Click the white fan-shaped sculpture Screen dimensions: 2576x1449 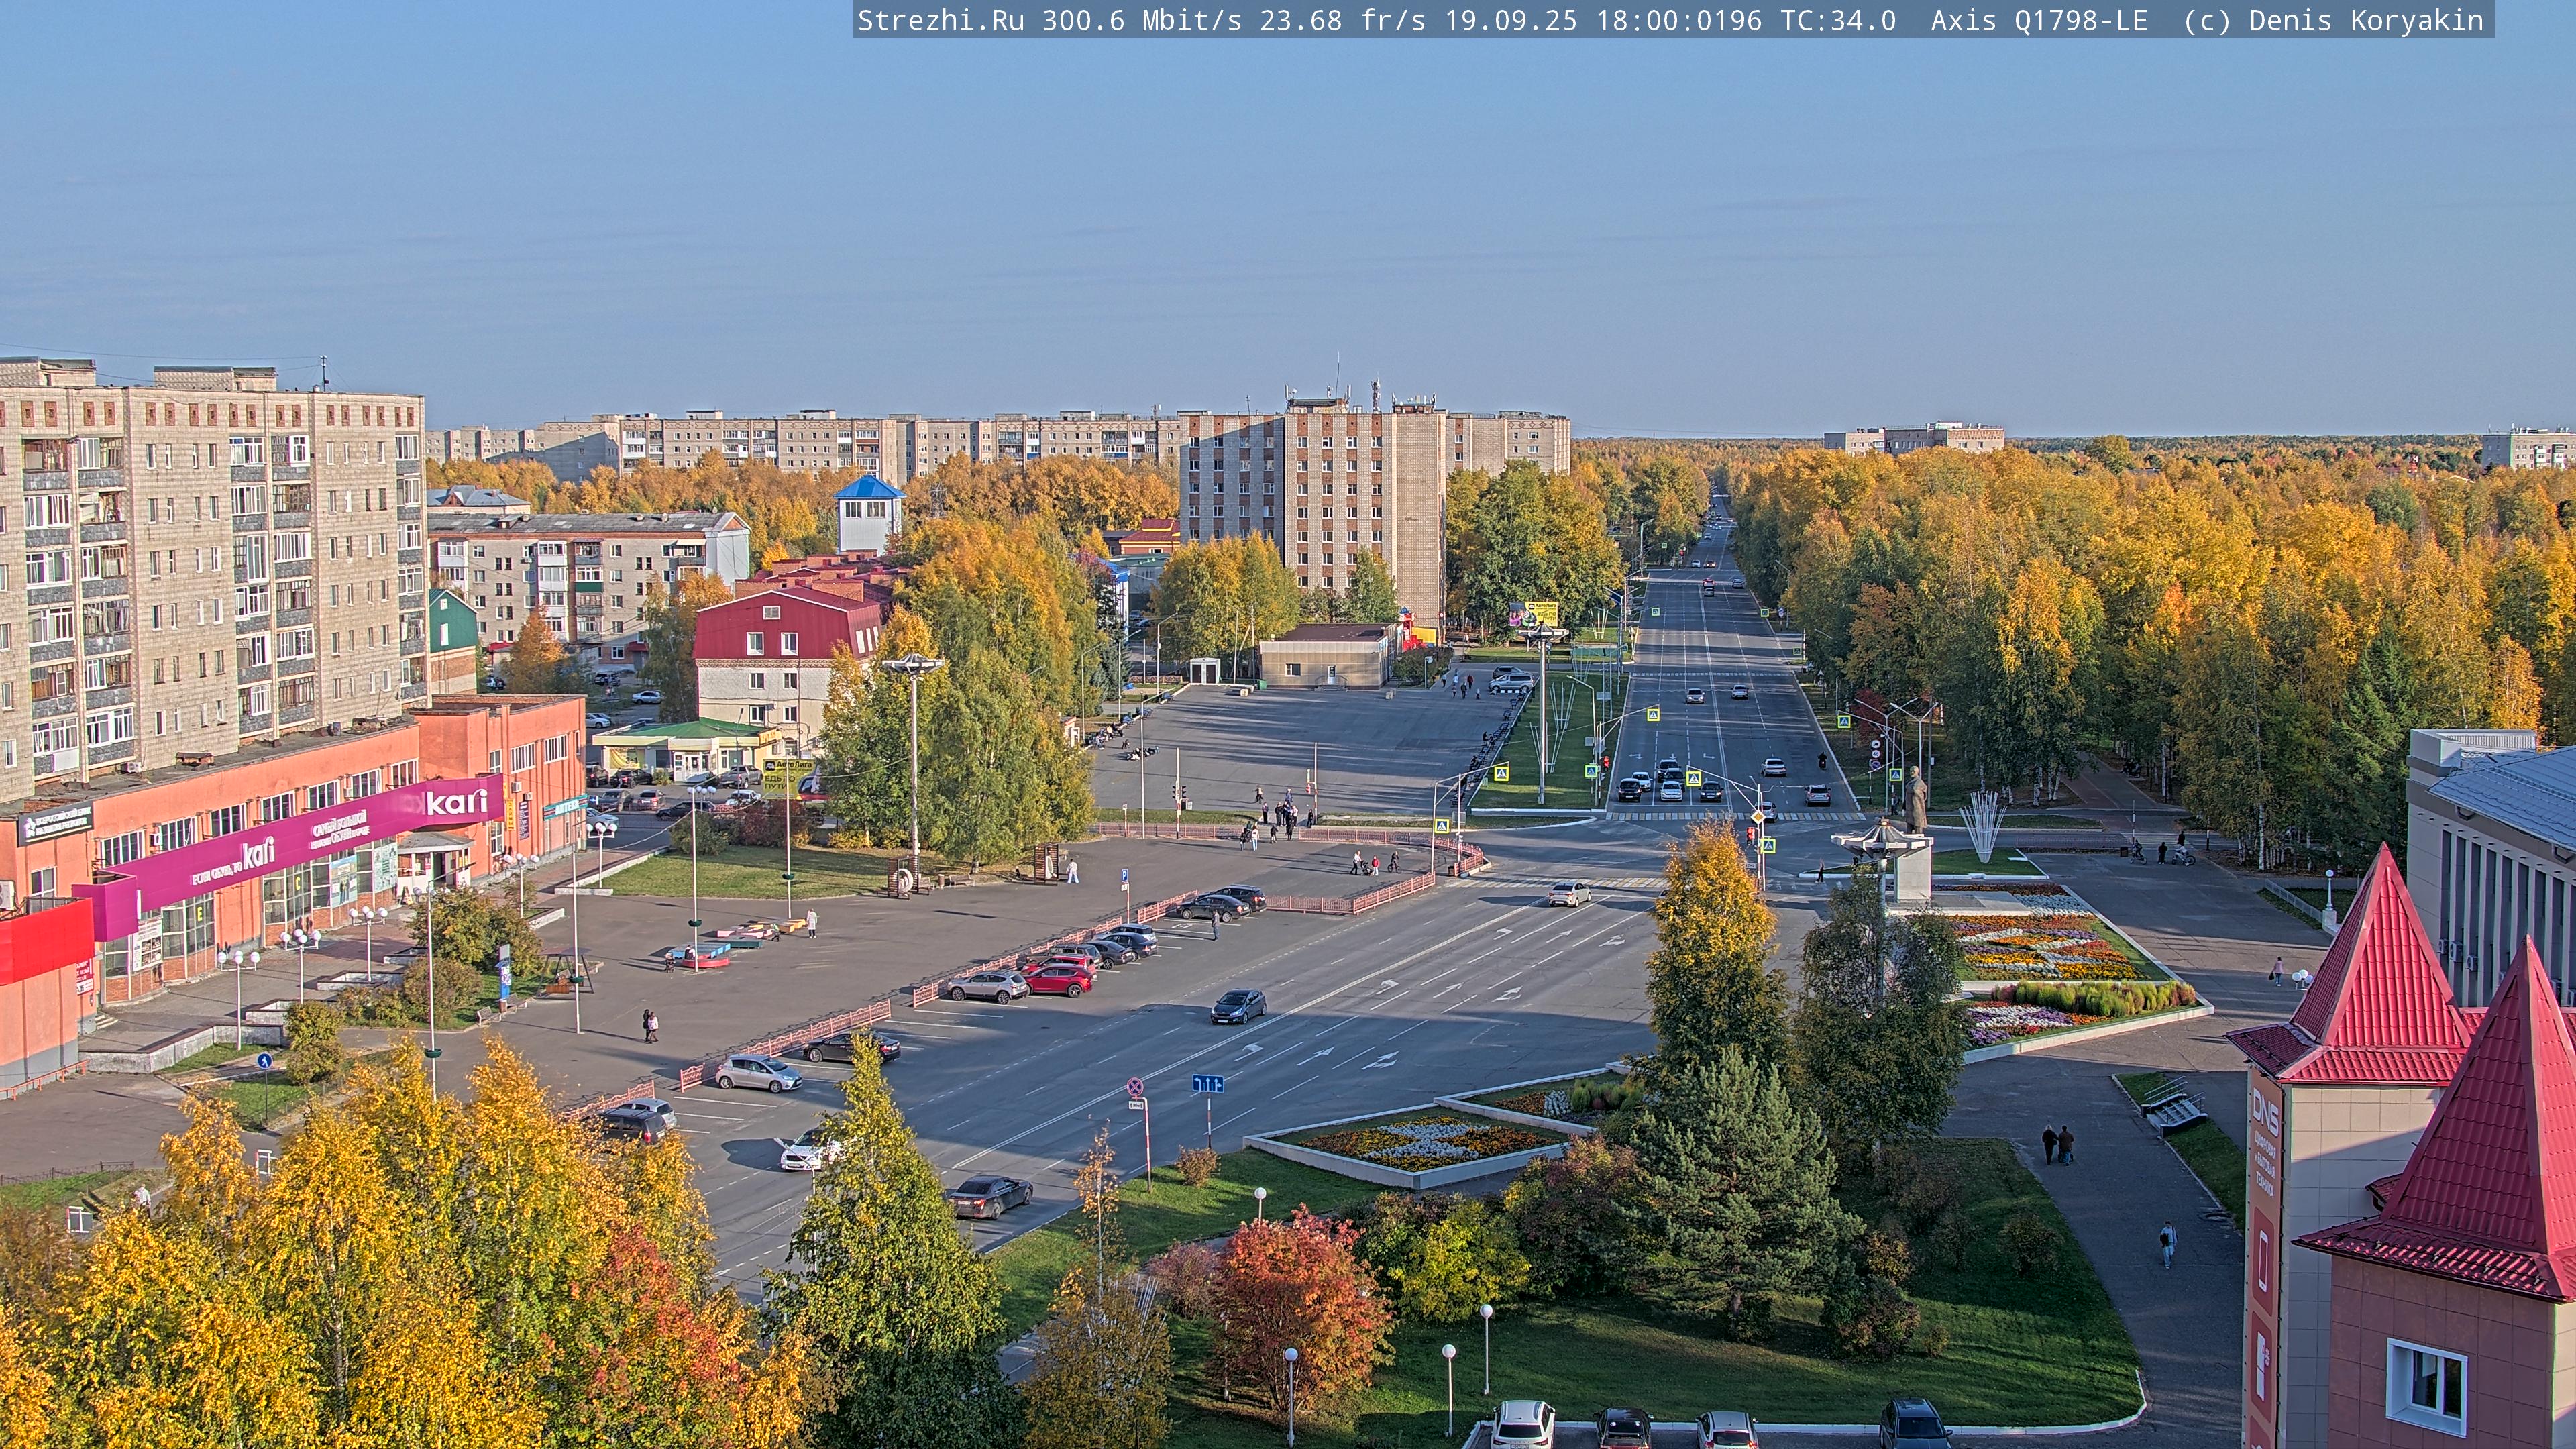pyautogui.click(x=1981, y=825)
